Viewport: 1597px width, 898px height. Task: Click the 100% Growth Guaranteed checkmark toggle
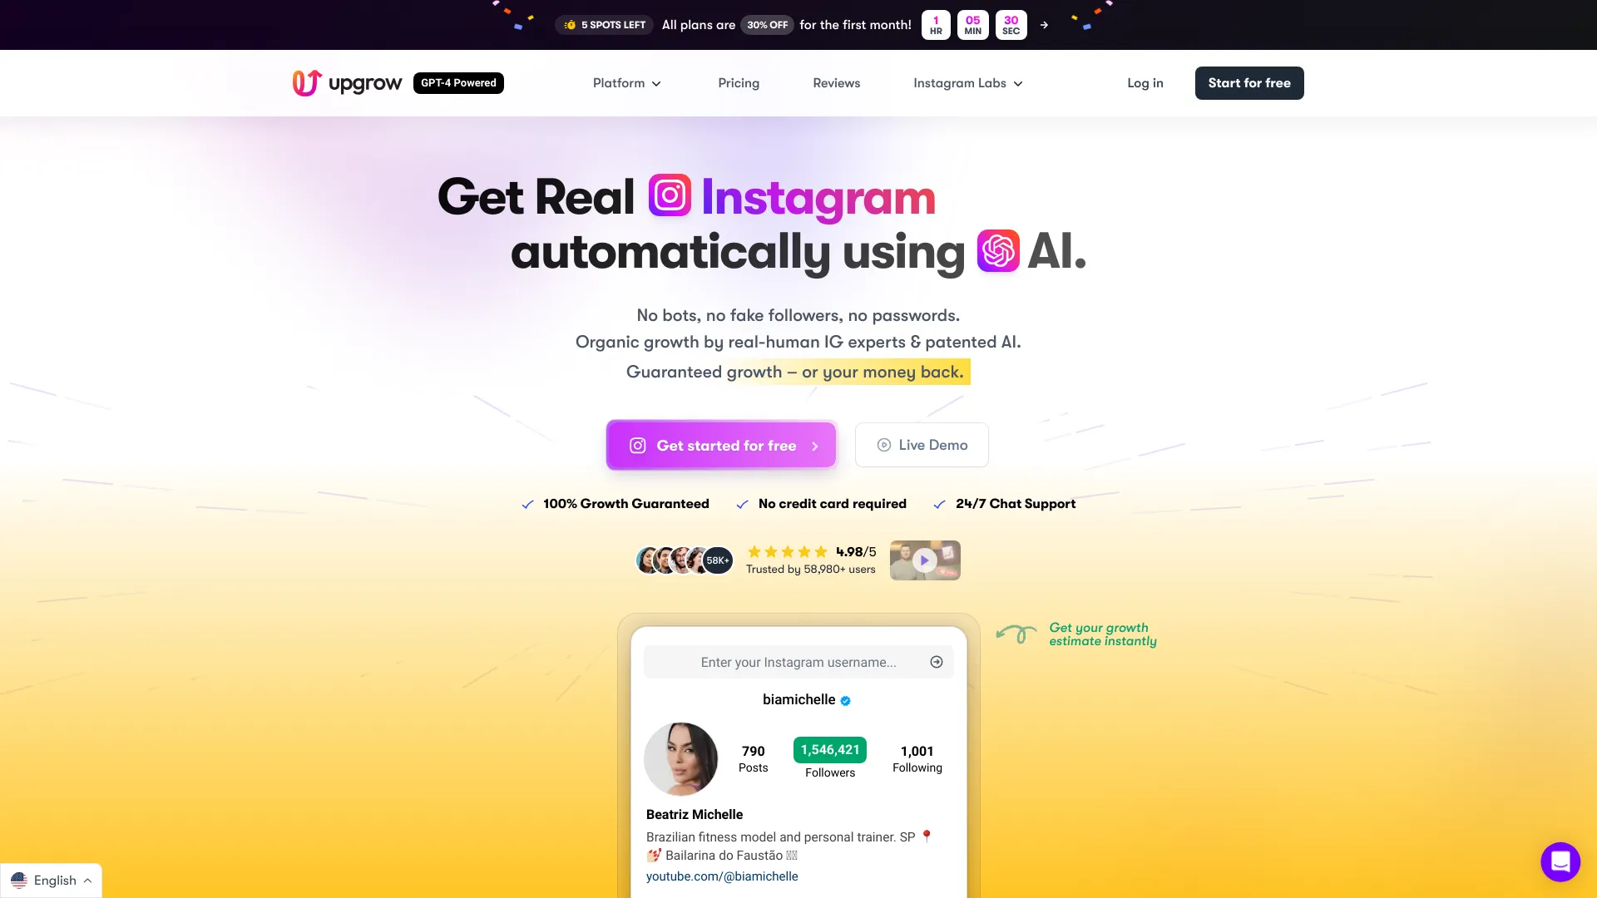click(x=527, y=503)
